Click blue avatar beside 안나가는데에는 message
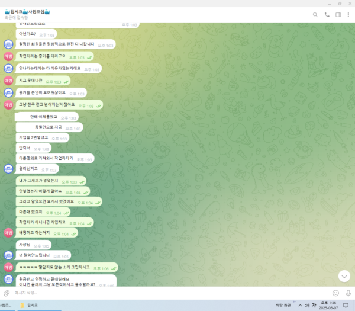The width and height of the screenshot is (355, 311). (x=8, y=69)
